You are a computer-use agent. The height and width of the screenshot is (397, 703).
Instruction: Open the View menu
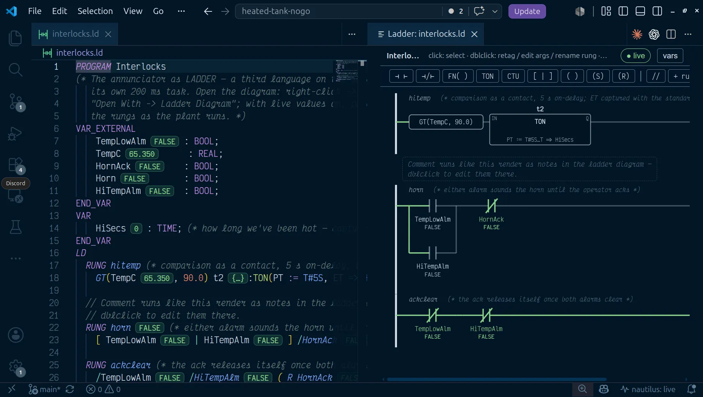133,11
